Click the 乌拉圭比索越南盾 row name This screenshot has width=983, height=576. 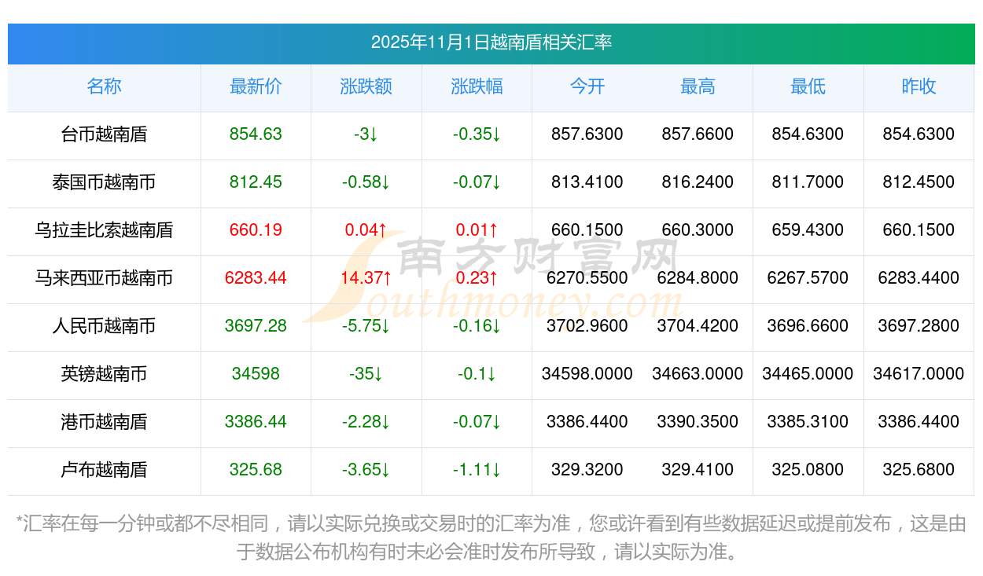104,230
